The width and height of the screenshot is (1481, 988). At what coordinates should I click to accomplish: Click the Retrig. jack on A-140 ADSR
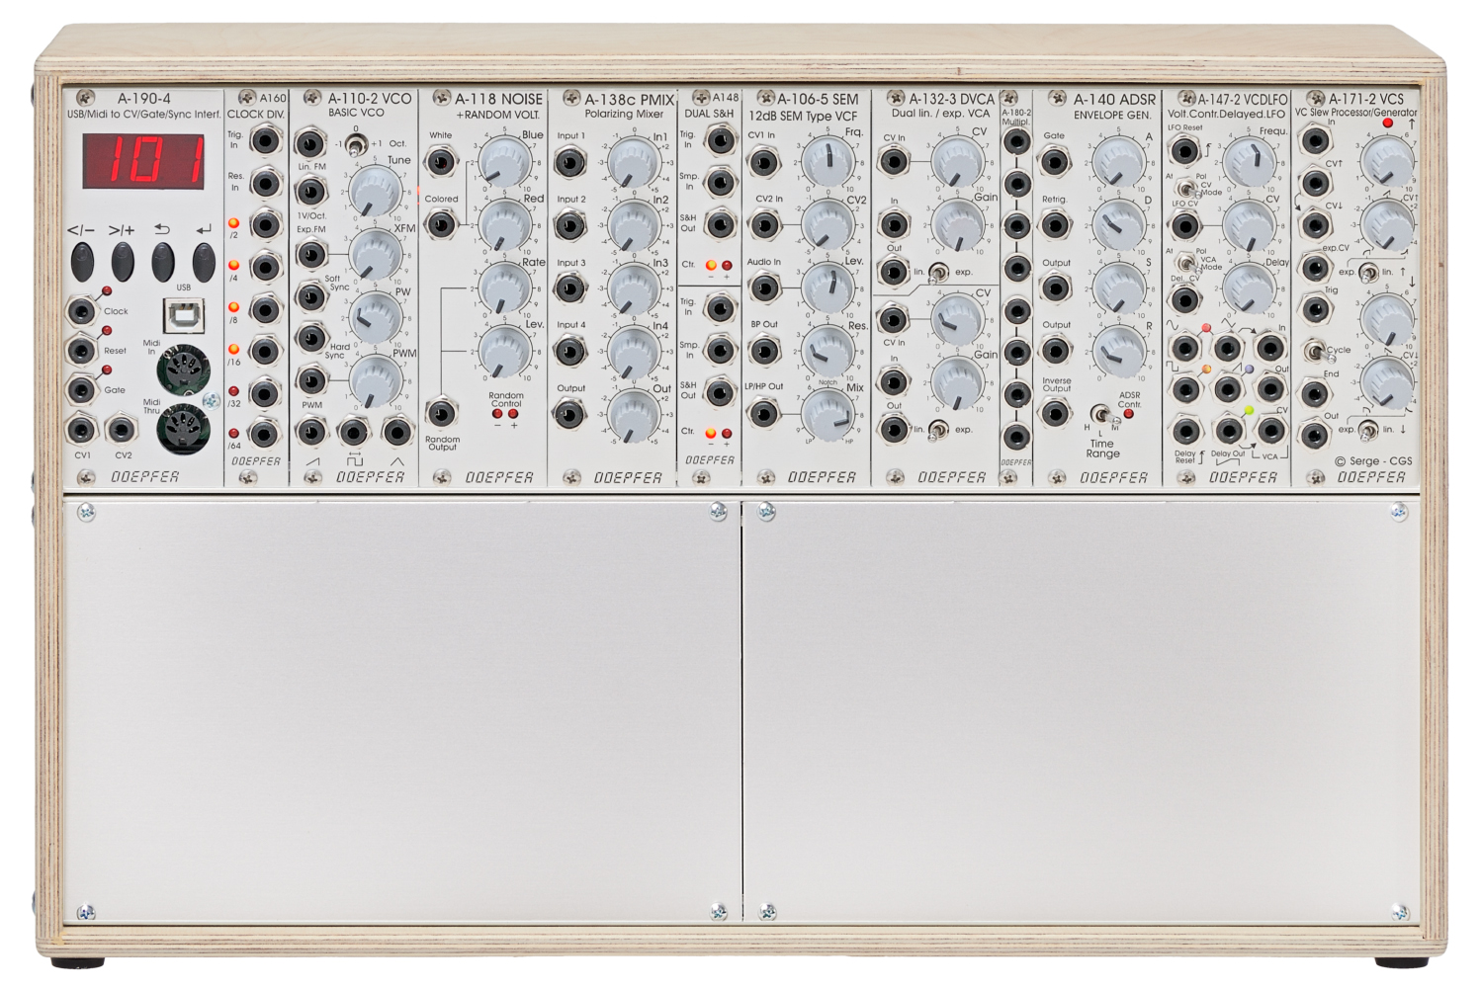(x=1056, y=224)
